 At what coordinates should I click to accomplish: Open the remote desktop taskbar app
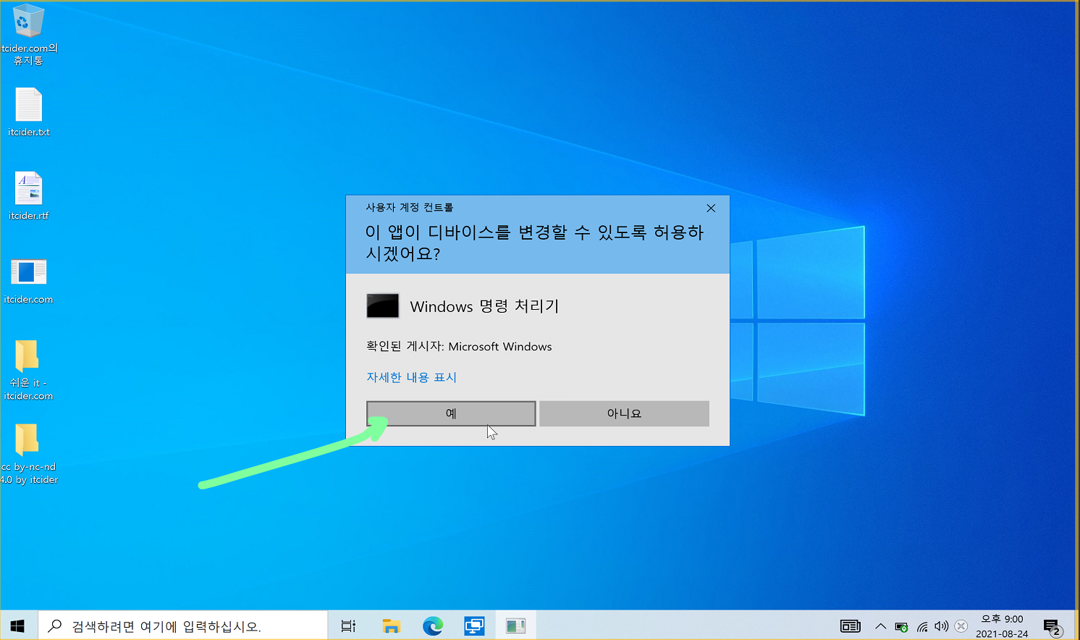[474, 626]
